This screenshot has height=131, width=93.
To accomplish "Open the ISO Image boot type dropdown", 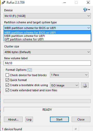I will point(64,85).
